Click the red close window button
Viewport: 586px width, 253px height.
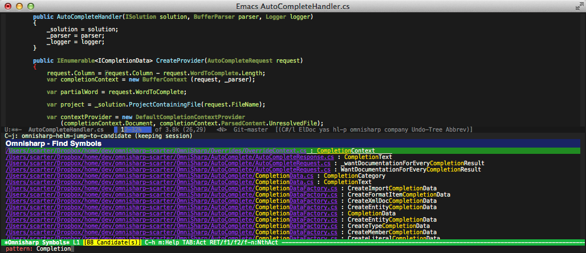click(8, 6)
